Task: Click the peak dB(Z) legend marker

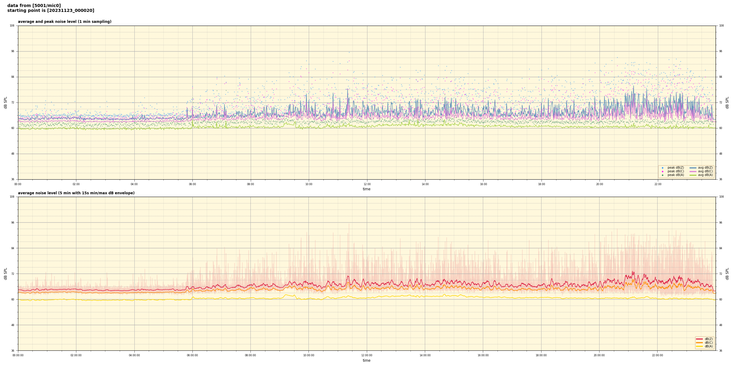Action: click(x=662, y=168)
